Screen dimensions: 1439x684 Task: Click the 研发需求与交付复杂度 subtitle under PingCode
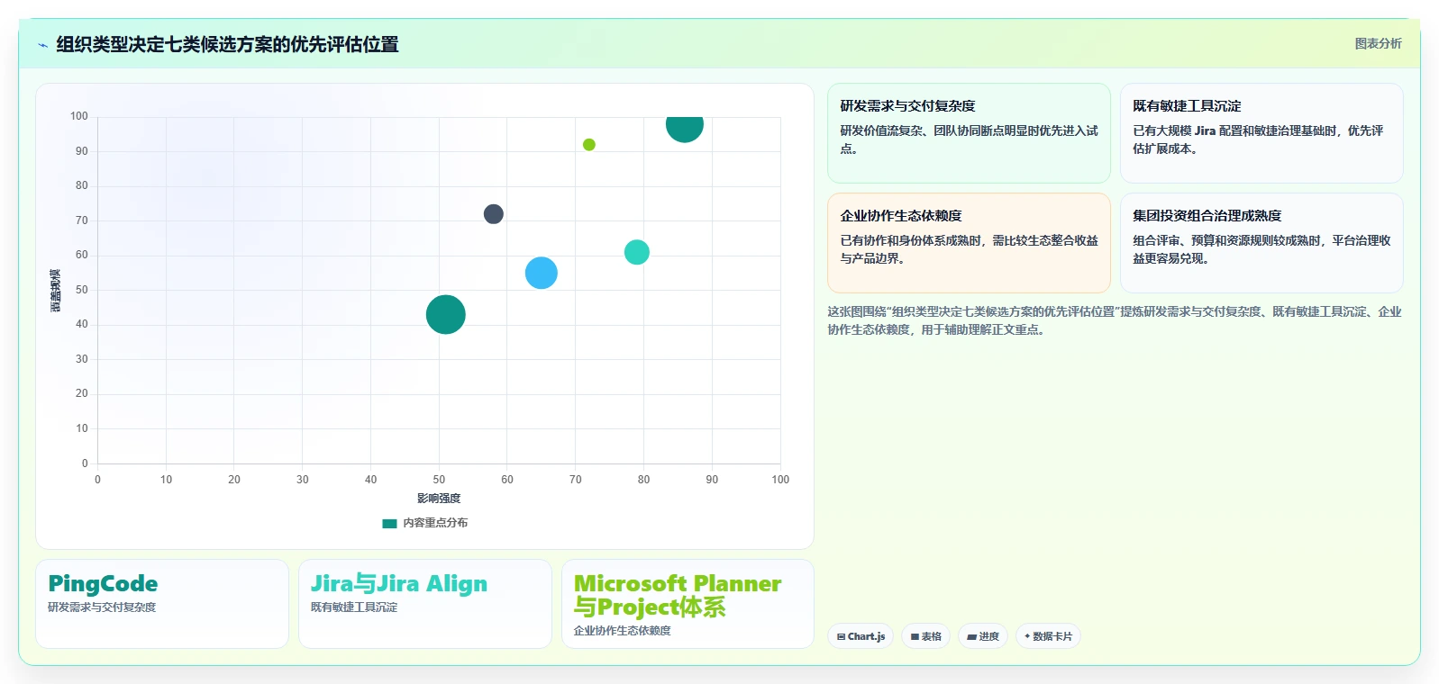pos(102,607)
